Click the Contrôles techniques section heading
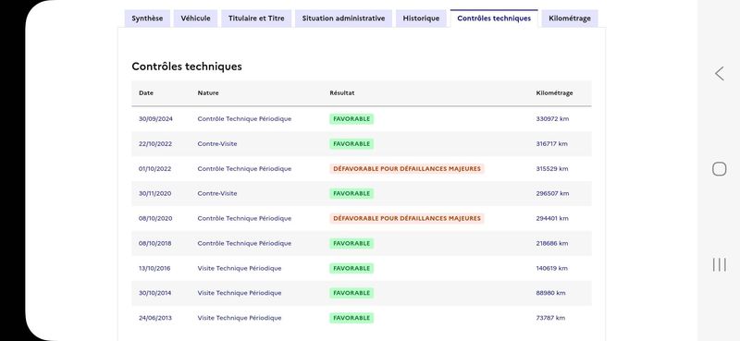 [187, 67]
